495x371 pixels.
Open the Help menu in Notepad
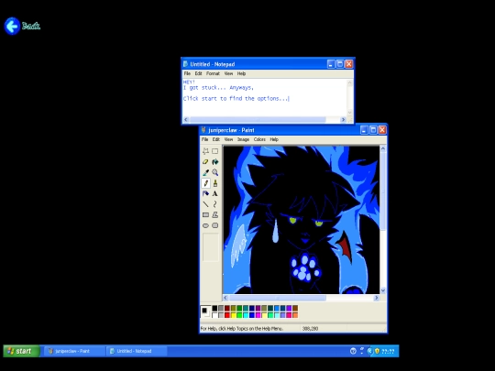(x=241, y=73)
